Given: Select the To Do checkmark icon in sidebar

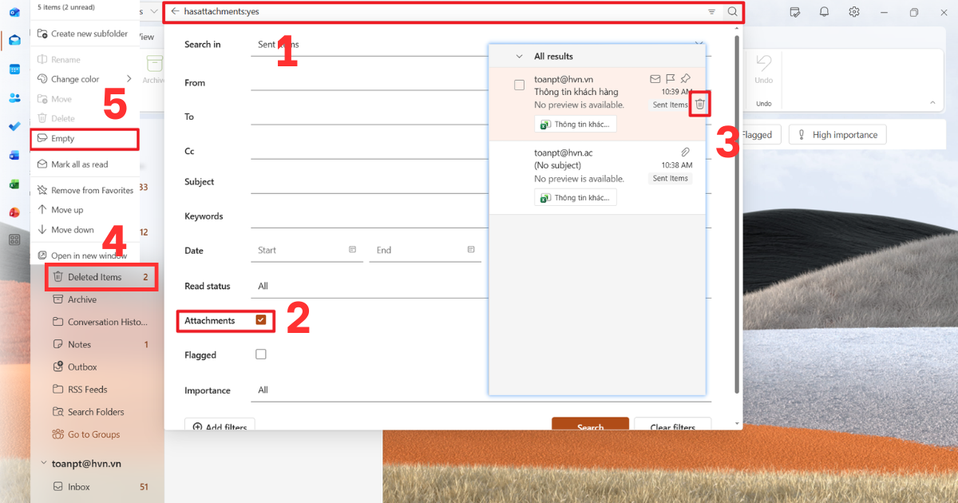Looking at the screenshot, I should [16, 125].
